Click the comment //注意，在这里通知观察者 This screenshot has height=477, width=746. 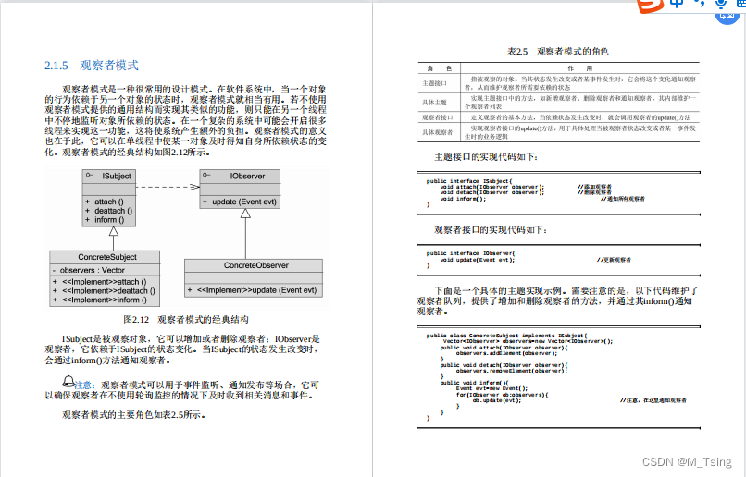[x=653, y=400]
